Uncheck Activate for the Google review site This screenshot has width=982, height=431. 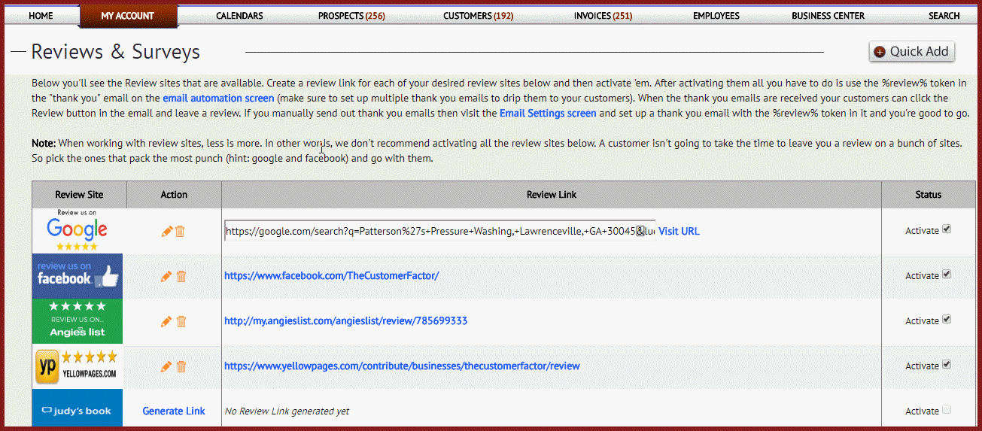click(947, 229)
